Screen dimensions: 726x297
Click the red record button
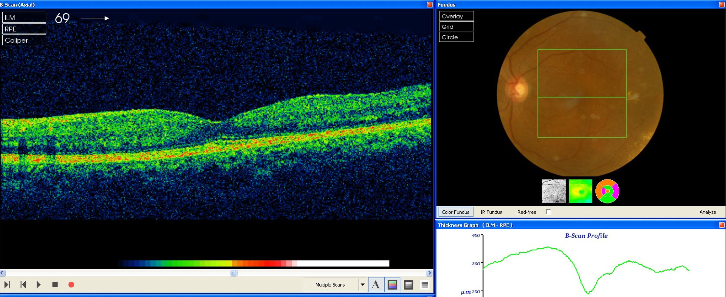pyautogui.click(x=71, y=285)
